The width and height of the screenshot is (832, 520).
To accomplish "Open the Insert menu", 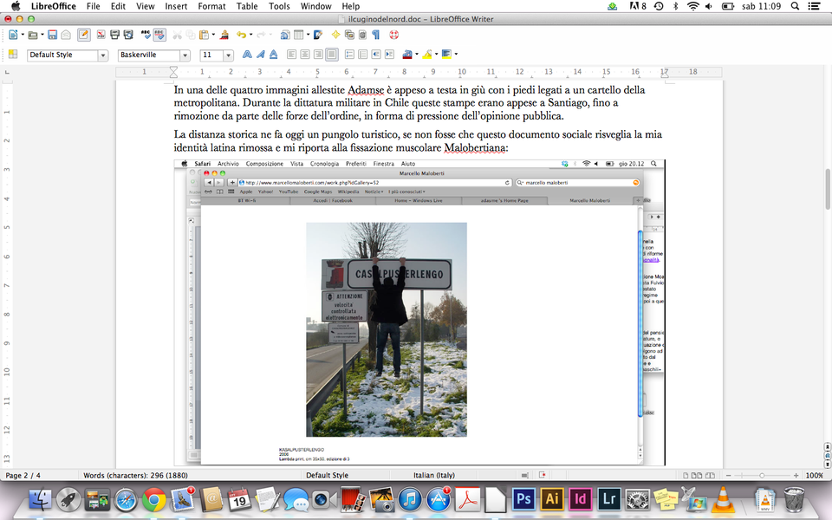I will pos(176,6).
